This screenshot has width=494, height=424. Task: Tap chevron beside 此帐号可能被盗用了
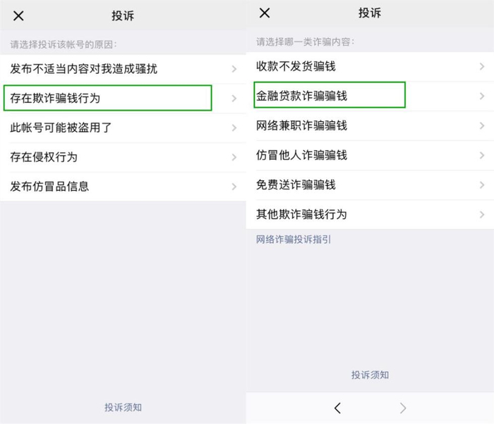234,128
